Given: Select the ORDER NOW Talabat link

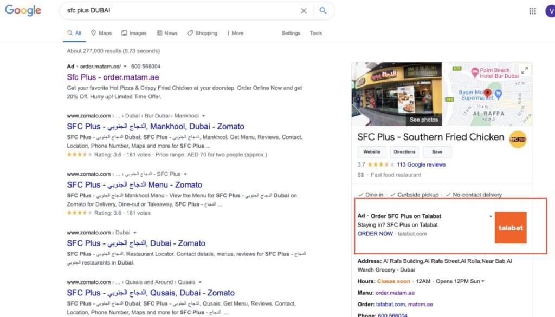Looking at the screenshot, I should coord(375,234).
